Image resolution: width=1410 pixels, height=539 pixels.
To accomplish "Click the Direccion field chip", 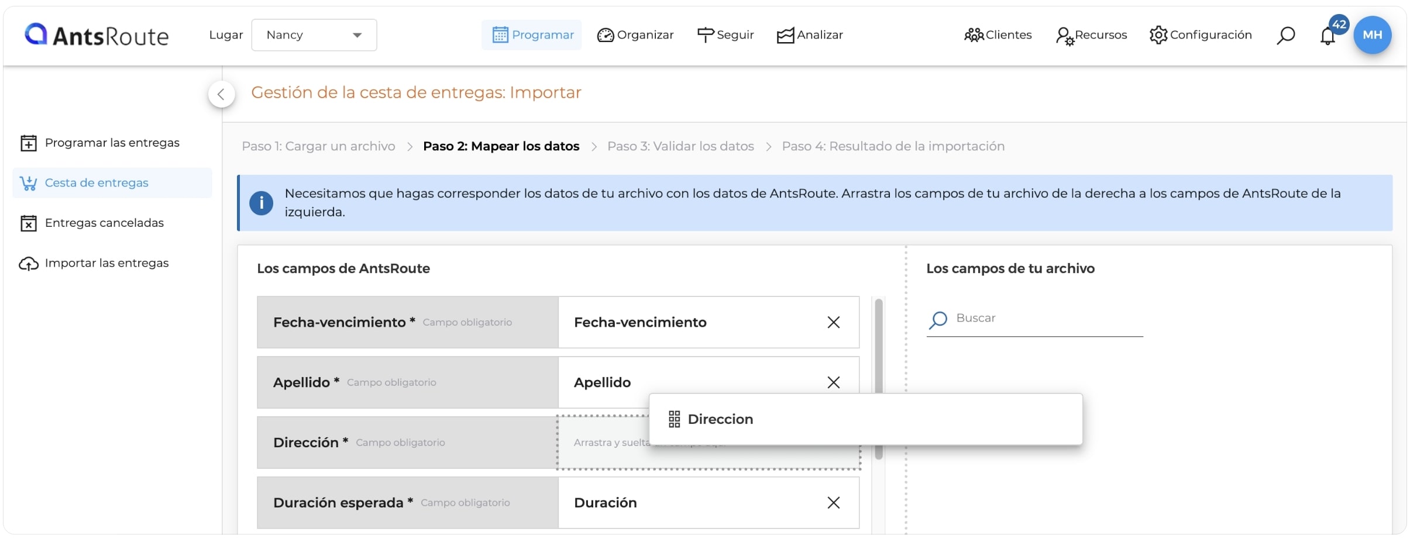I will 865,419.
